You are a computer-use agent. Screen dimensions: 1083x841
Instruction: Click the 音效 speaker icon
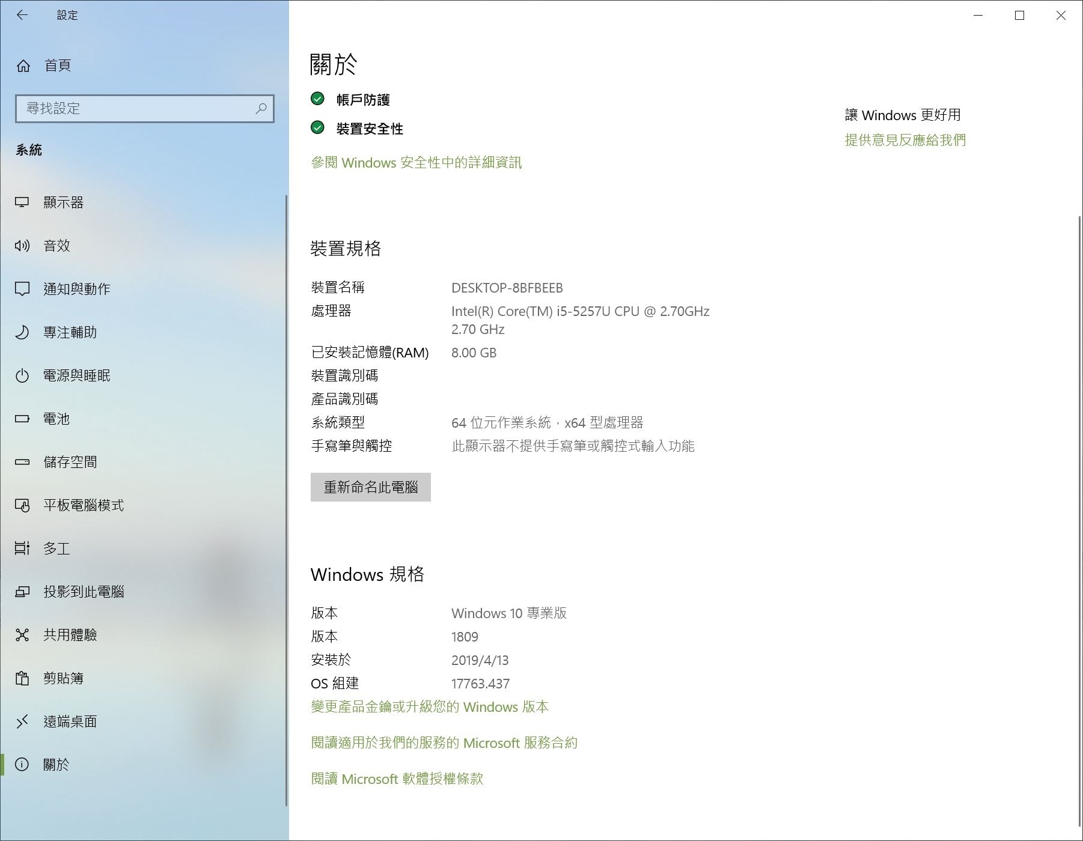(x=22, y=246)
